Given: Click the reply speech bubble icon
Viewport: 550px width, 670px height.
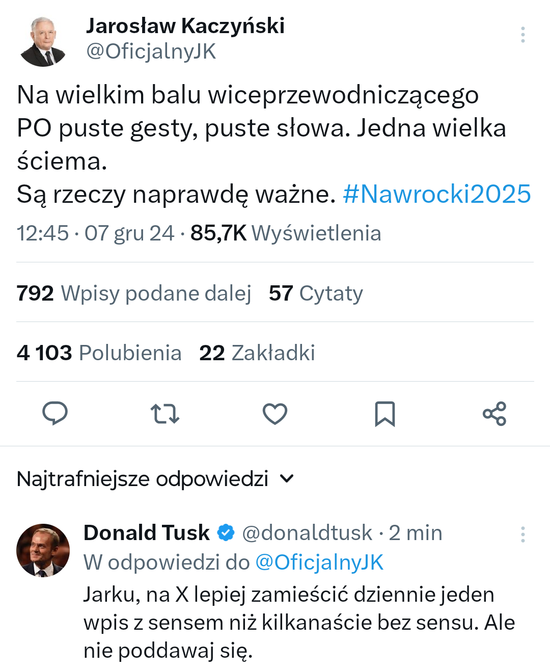Looking at the screenshot, I should click(55, 413).
